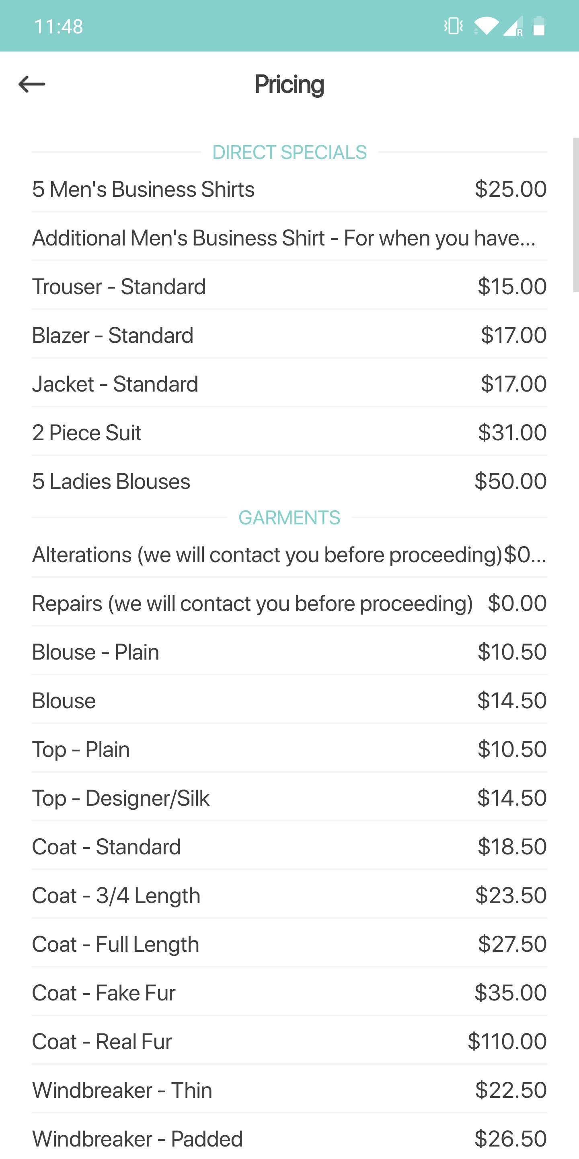Tap the cellular signal status icon
Viewport: 579px width, 1159px height.
(513, 26)
